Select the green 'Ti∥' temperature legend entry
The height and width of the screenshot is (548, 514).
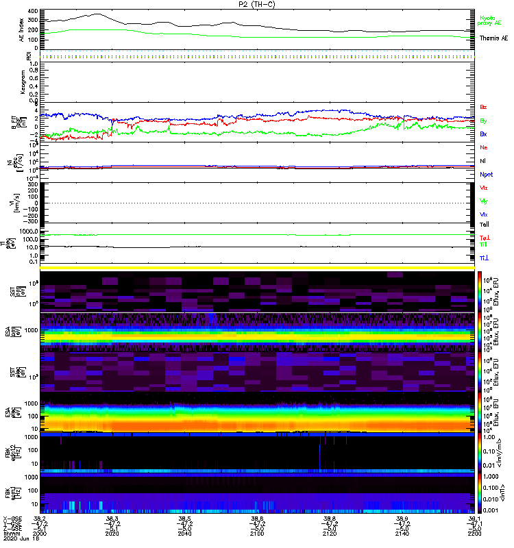click(483, 245)
